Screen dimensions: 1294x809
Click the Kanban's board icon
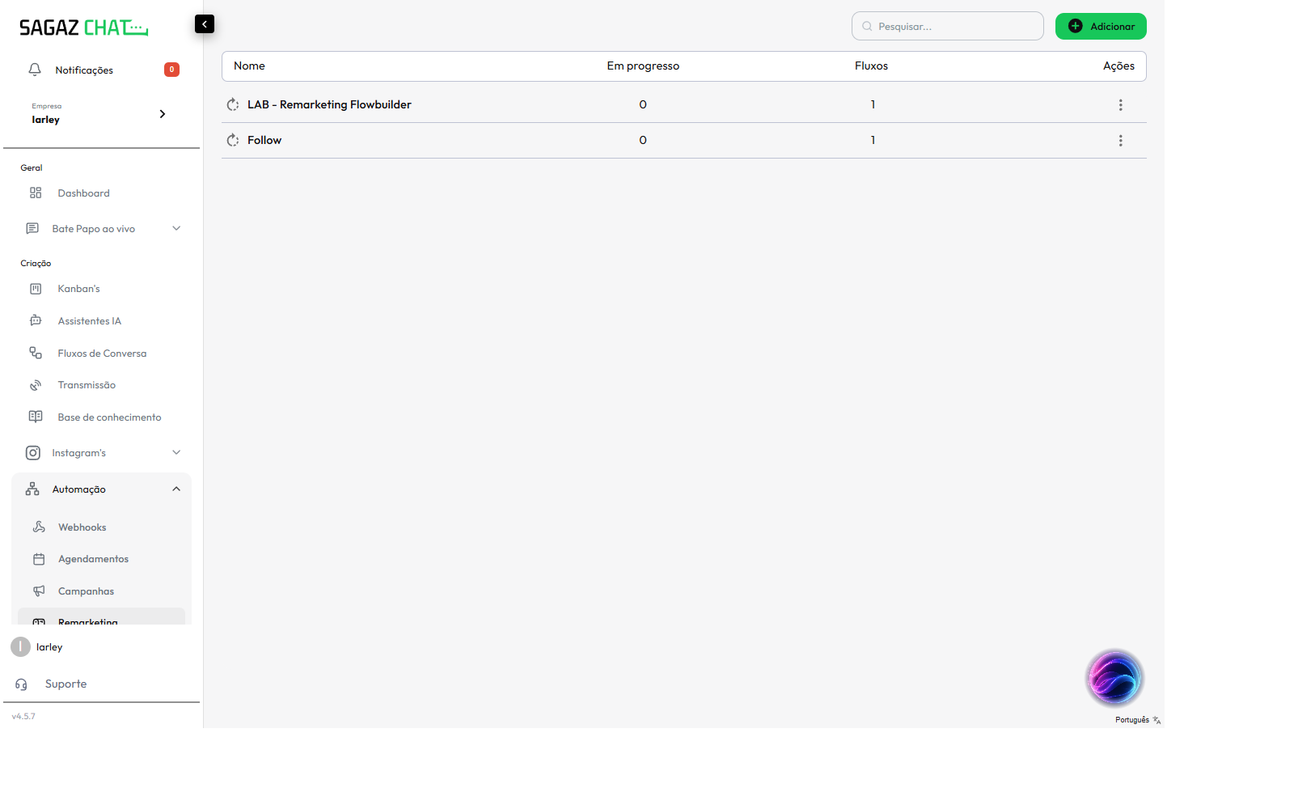tap(36, 288)
